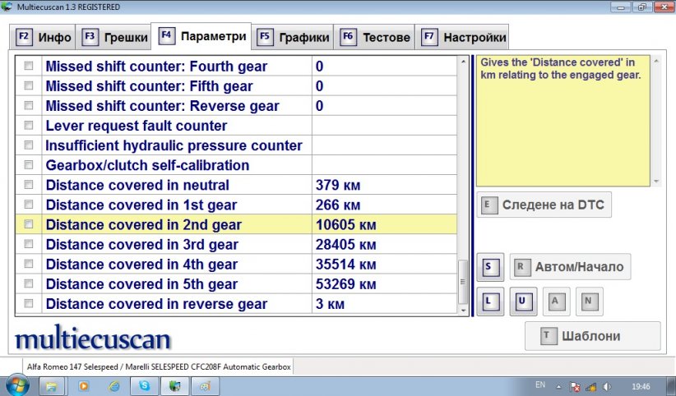Screen dimensions: 676x396
Task: Open the Windows Start menu
Action: [x=17, y=384]
